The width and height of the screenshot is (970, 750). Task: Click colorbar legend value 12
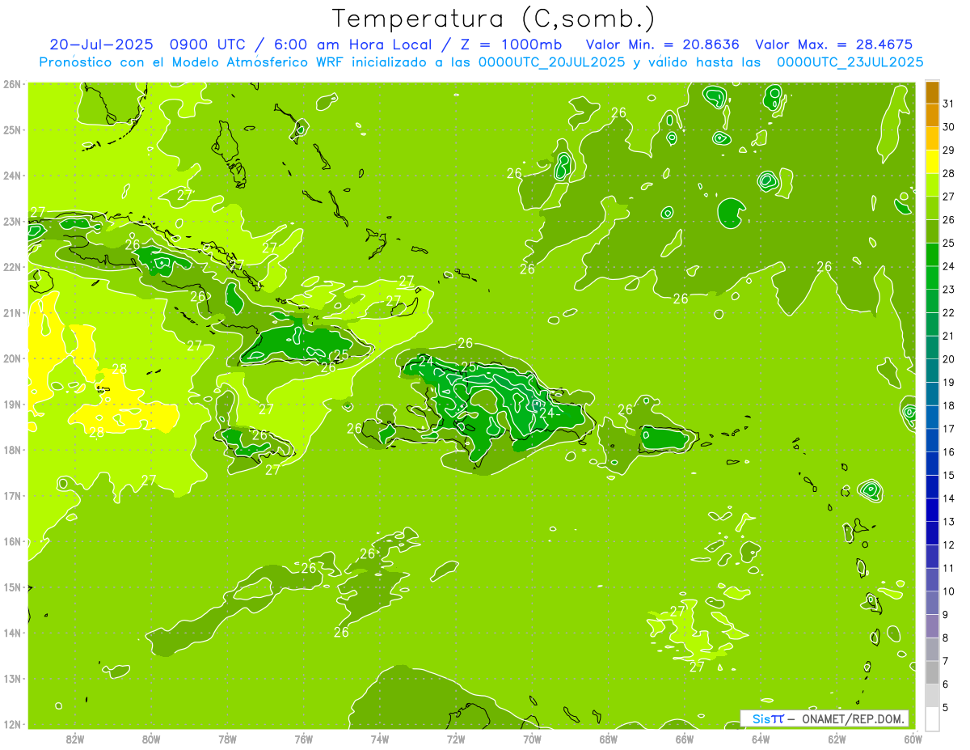point(948,544)
